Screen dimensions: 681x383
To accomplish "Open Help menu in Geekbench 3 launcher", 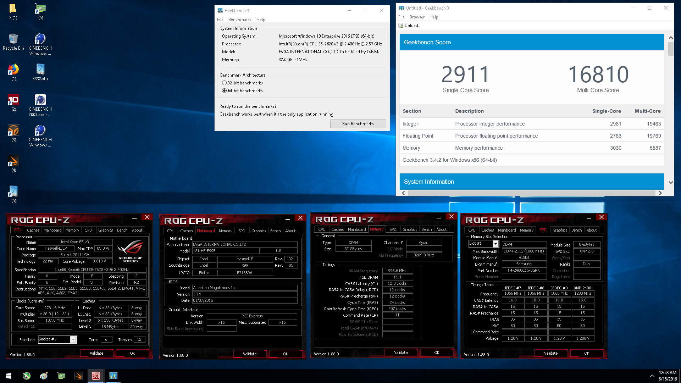I will point(261,20).
